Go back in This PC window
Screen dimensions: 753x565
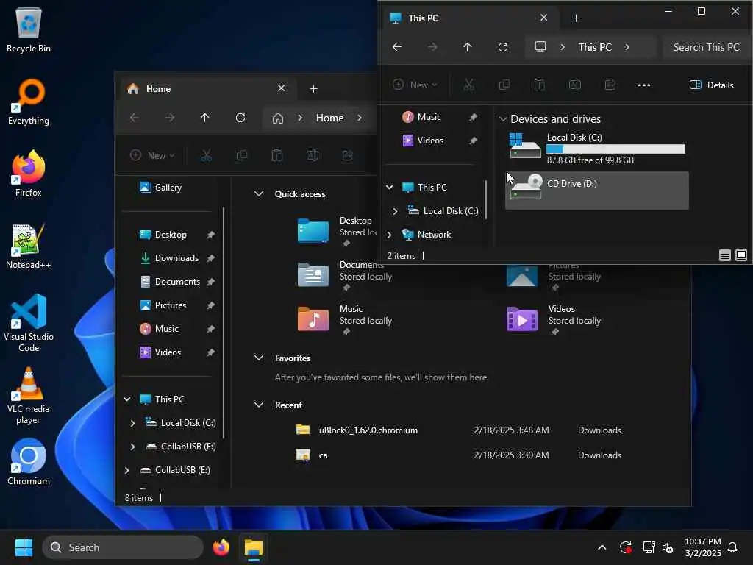(x=397, y=47)
